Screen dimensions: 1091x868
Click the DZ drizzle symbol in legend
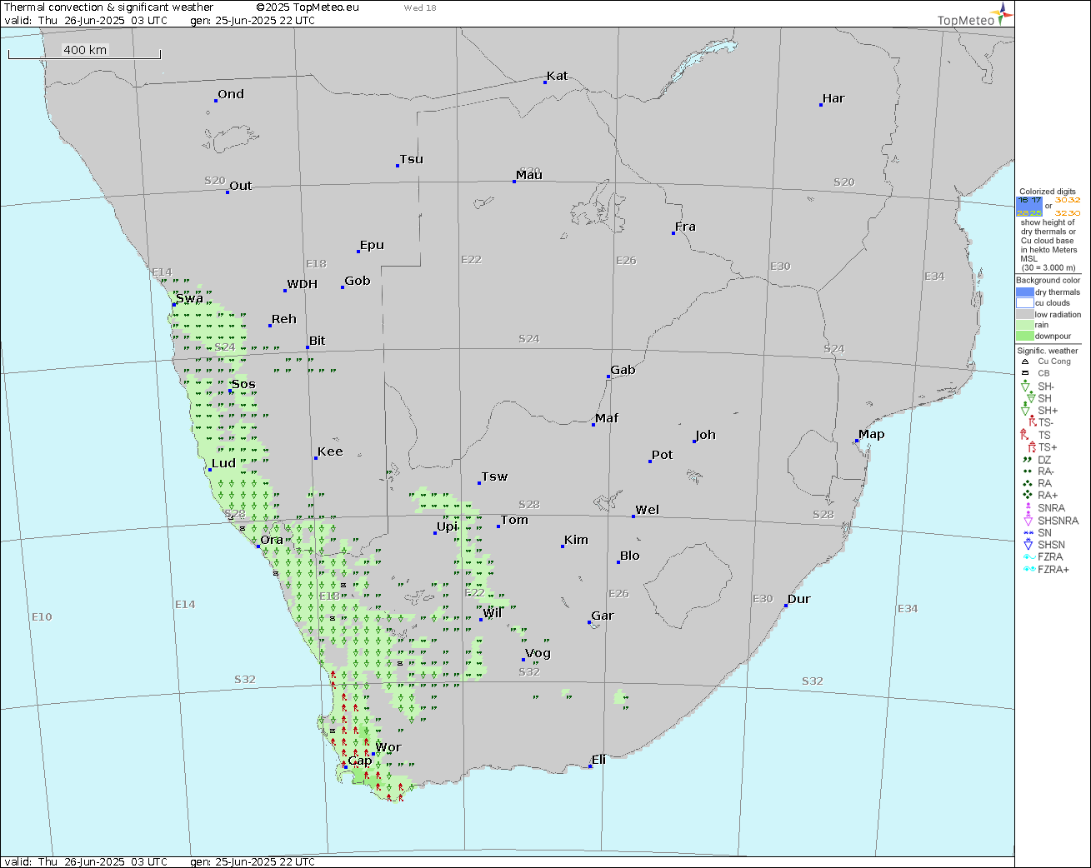1027,459
